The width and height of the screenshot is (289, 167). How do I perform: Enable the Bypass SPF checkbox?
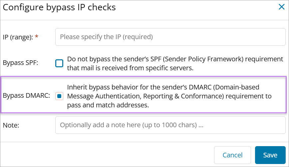click(x=59, y=63)
